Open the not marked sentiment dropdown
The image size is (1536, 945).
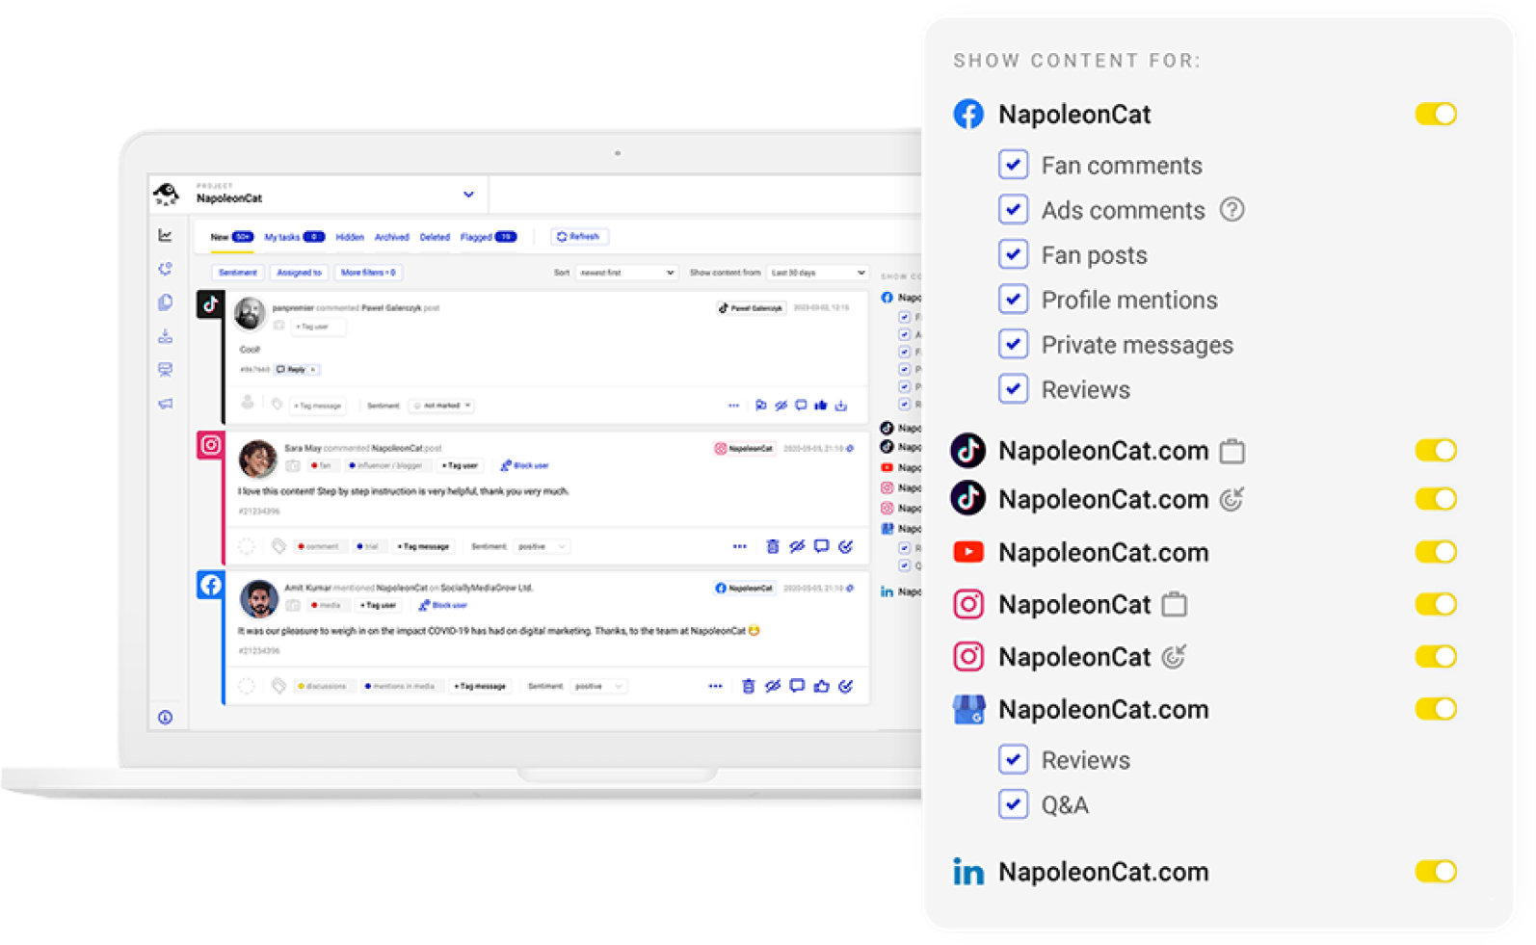click(442, 406)
